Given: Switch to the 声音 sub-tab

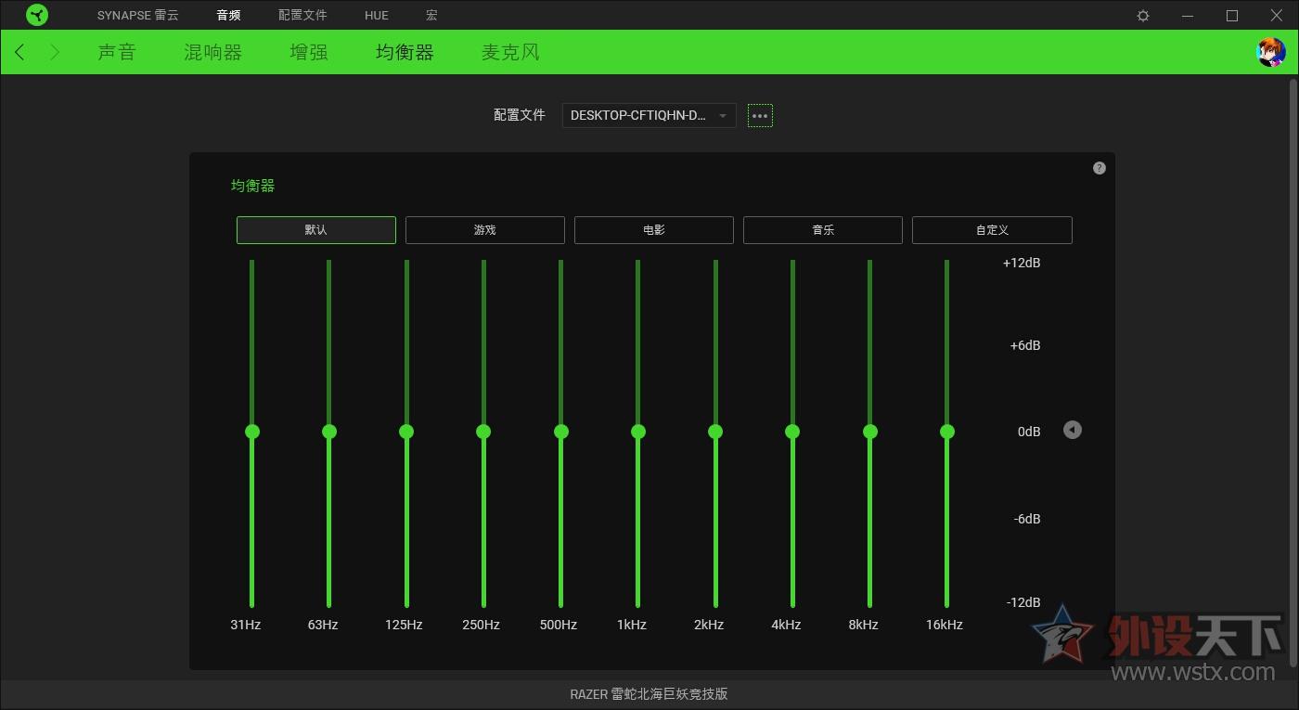Looking at the screenshot, I should [x=117, y=53].
